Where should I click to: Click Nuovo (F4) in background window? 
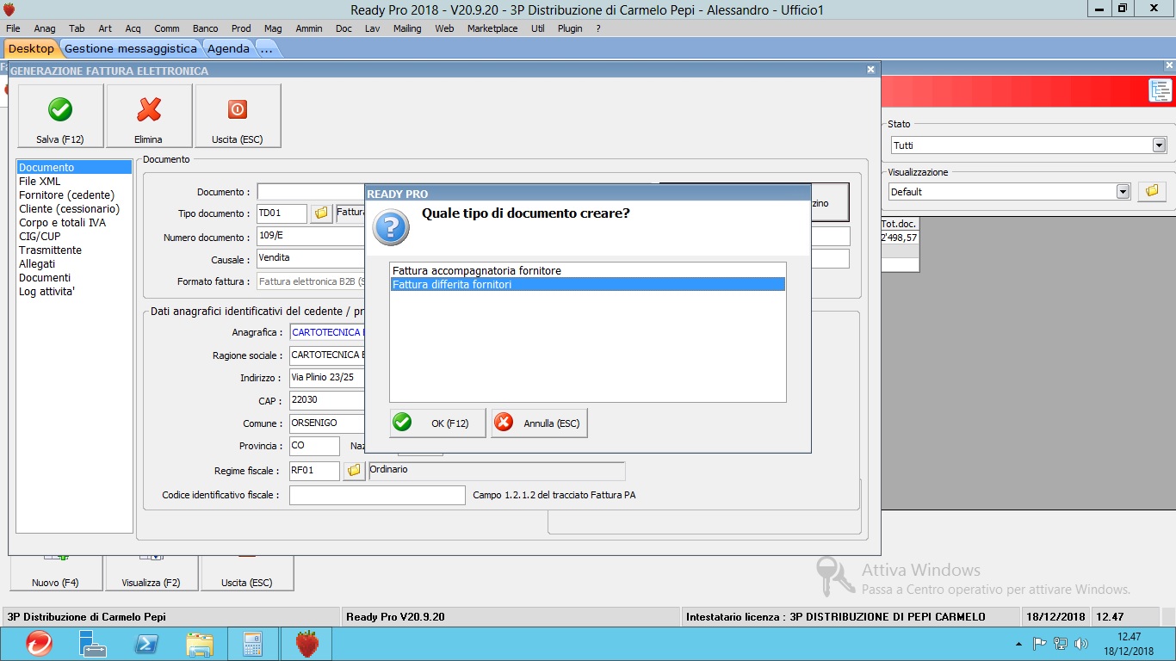tap(56, 574)
